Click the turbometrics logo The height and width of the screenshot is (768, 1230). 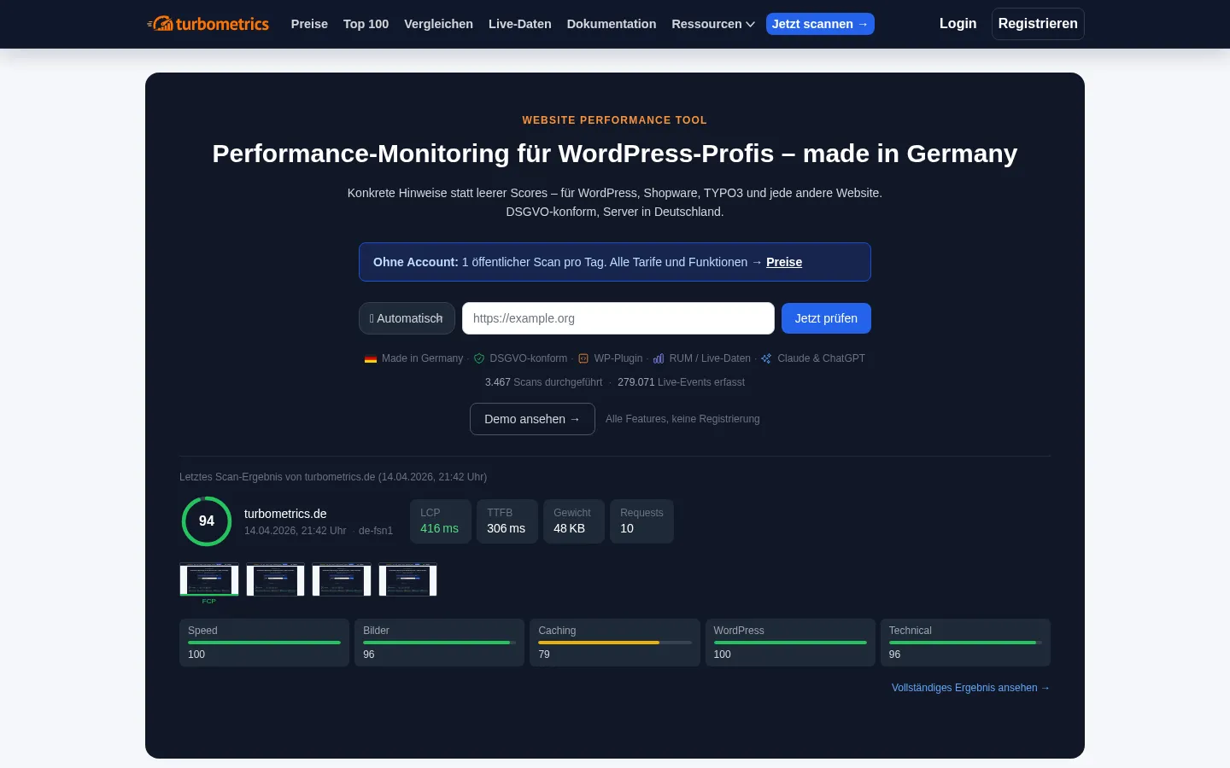click(x=208, y=24)
